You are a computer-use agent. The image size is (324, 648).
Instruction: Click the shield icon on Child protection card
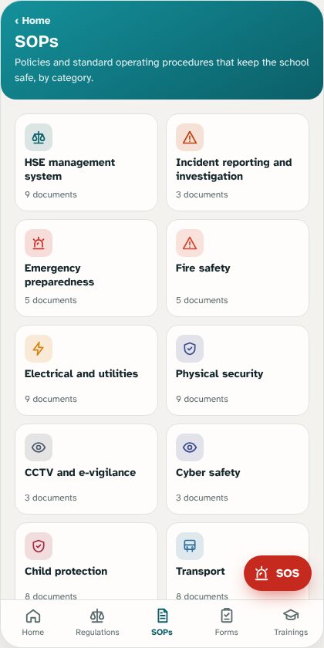point(39,546)
